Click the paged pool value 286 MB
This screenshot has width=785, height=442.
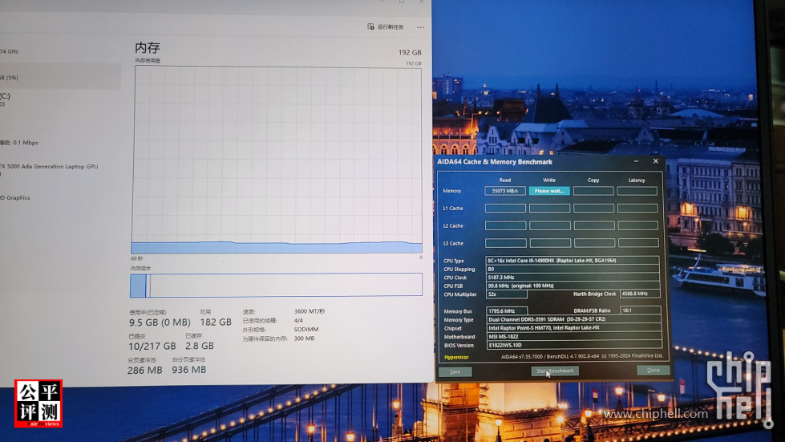pyautogui.click(x=144, y=371)
